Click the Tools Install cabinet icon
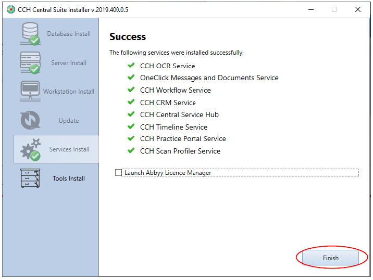 [x=30, y=179]
